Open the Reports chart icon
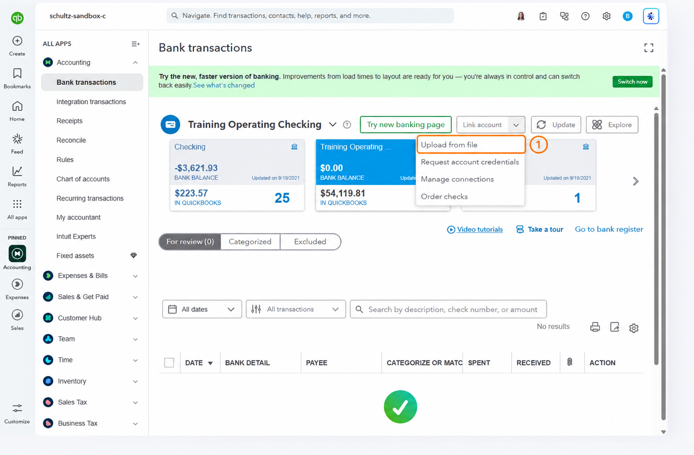694x455 pixels. click(17, 171)
